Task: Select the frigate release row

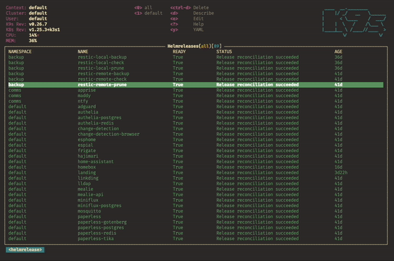Action: (x=196, y=151)
